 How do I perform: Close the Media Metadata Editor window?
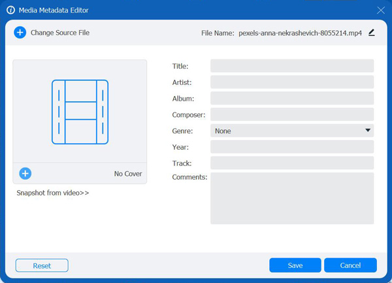pyautogui.click(x=381, y=10)
